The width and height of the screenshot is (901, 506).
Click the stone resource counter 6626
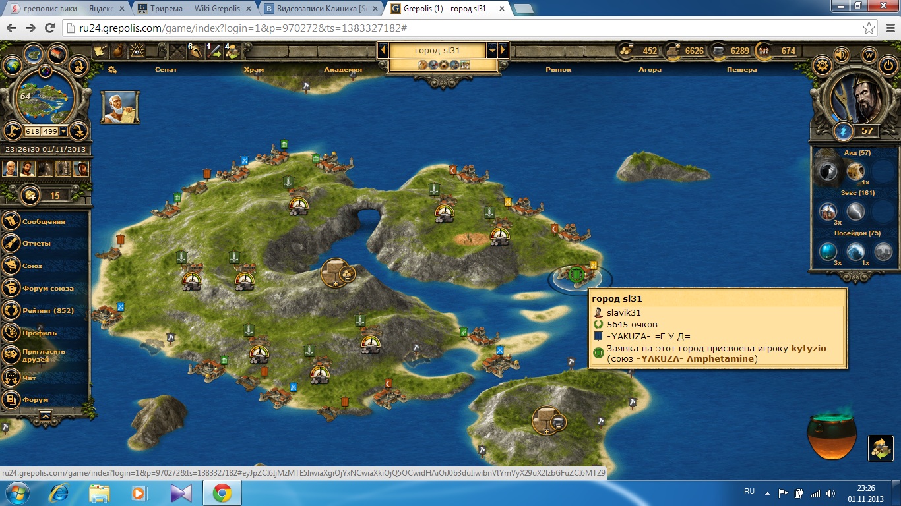coord(684,51)
